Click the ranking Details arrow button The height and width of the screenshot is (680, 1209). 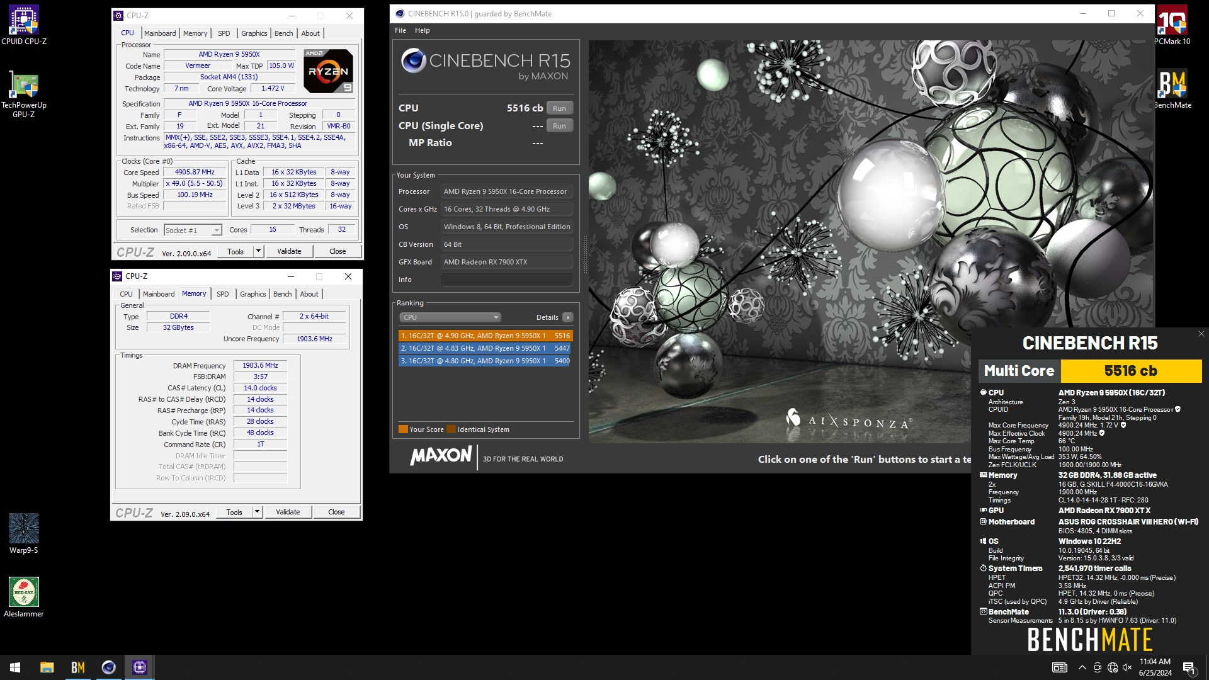point(567,317)
